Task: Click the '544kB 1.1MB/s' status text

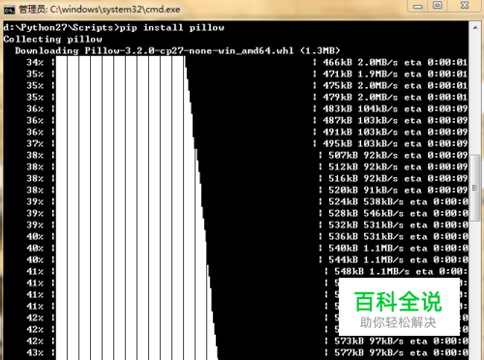Action: (366, 260)
